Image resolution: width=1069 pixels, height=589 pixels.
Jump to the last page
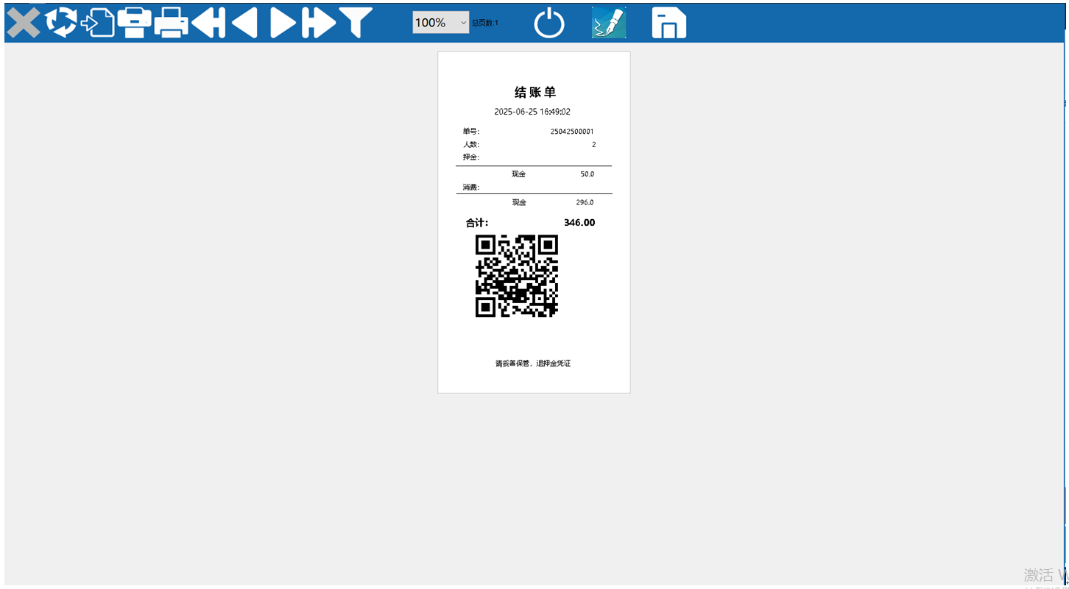click(319, 23)
